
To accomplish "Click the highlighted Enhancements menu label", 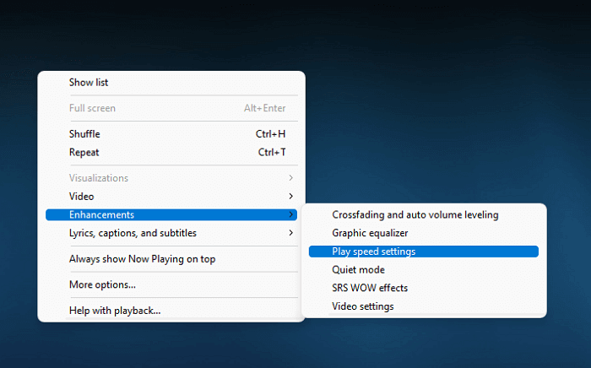I will tap(101, 215).
